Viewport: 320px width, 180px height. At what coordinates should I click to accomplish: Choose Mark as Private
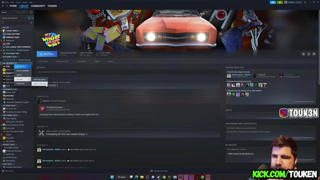[x=39, y=84]
